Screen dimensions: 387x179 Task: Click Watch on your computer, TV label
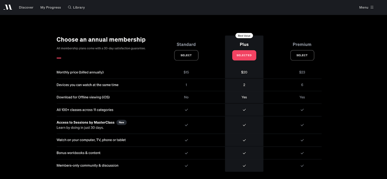coord(91,140)
